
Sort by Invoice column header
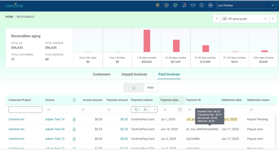(x=50, y=100)
